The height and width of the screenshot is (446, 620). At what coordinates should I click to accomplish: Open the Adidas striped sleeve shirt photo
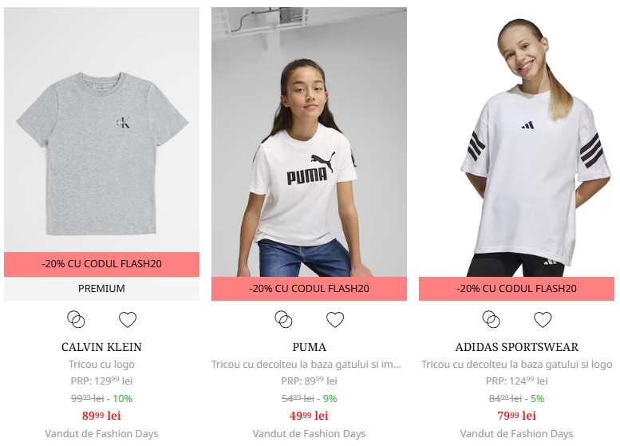pos(516,142)
